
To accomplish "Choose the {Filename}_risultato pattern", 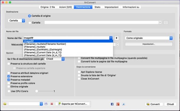I will point(68,47).
